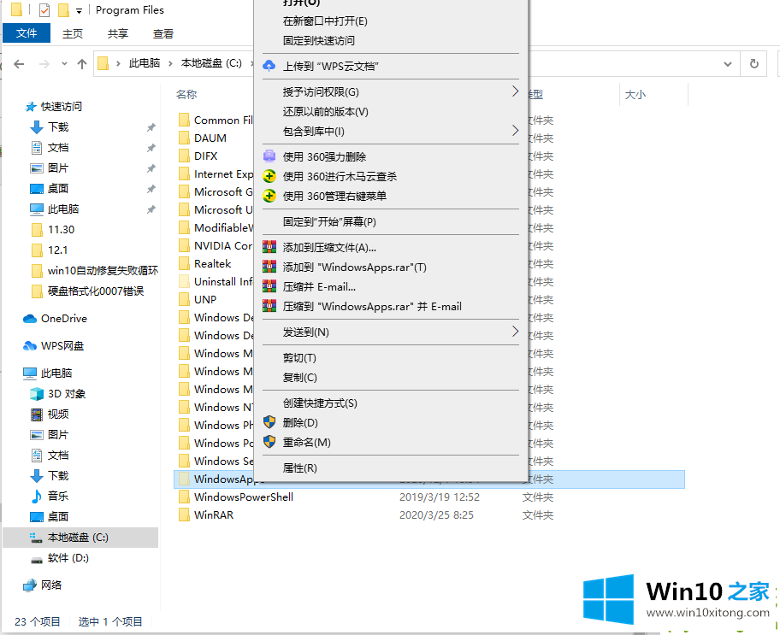Click the shield icon next to 删除(D)
The image size is (780, 635).
[x=269, y=422]
